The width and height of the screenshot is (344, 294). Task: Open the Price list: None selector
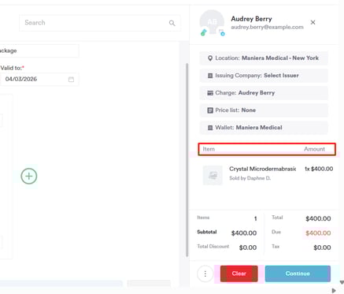[264, 110]
